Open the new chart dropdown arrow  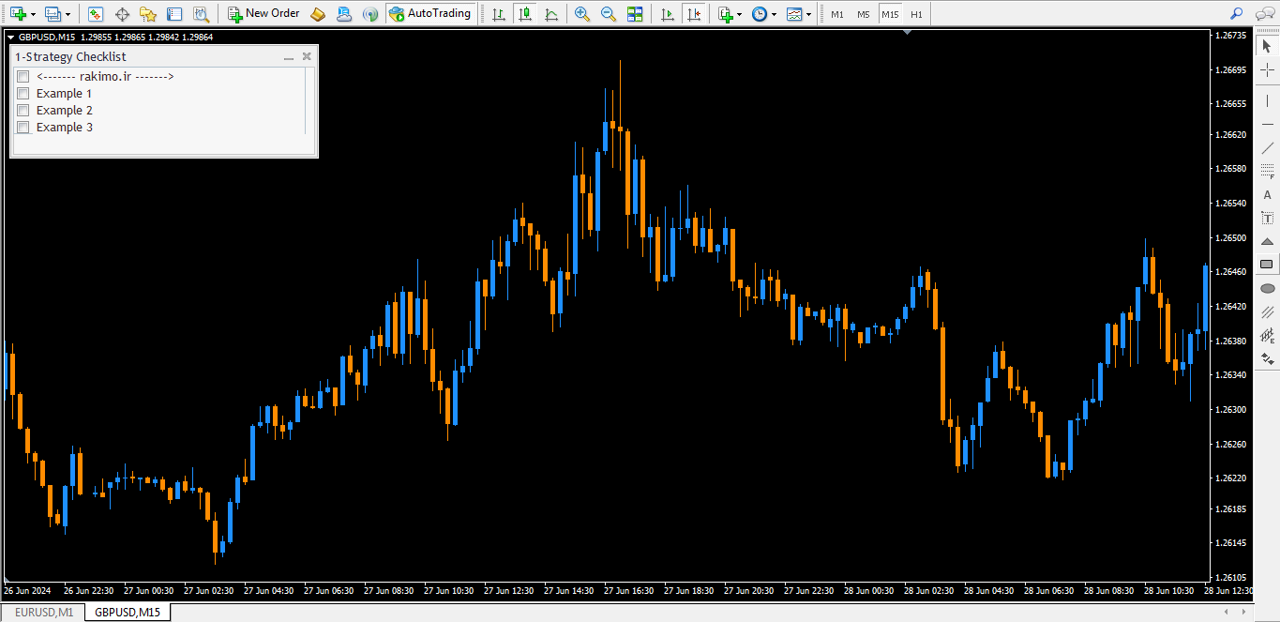(34, 15)
